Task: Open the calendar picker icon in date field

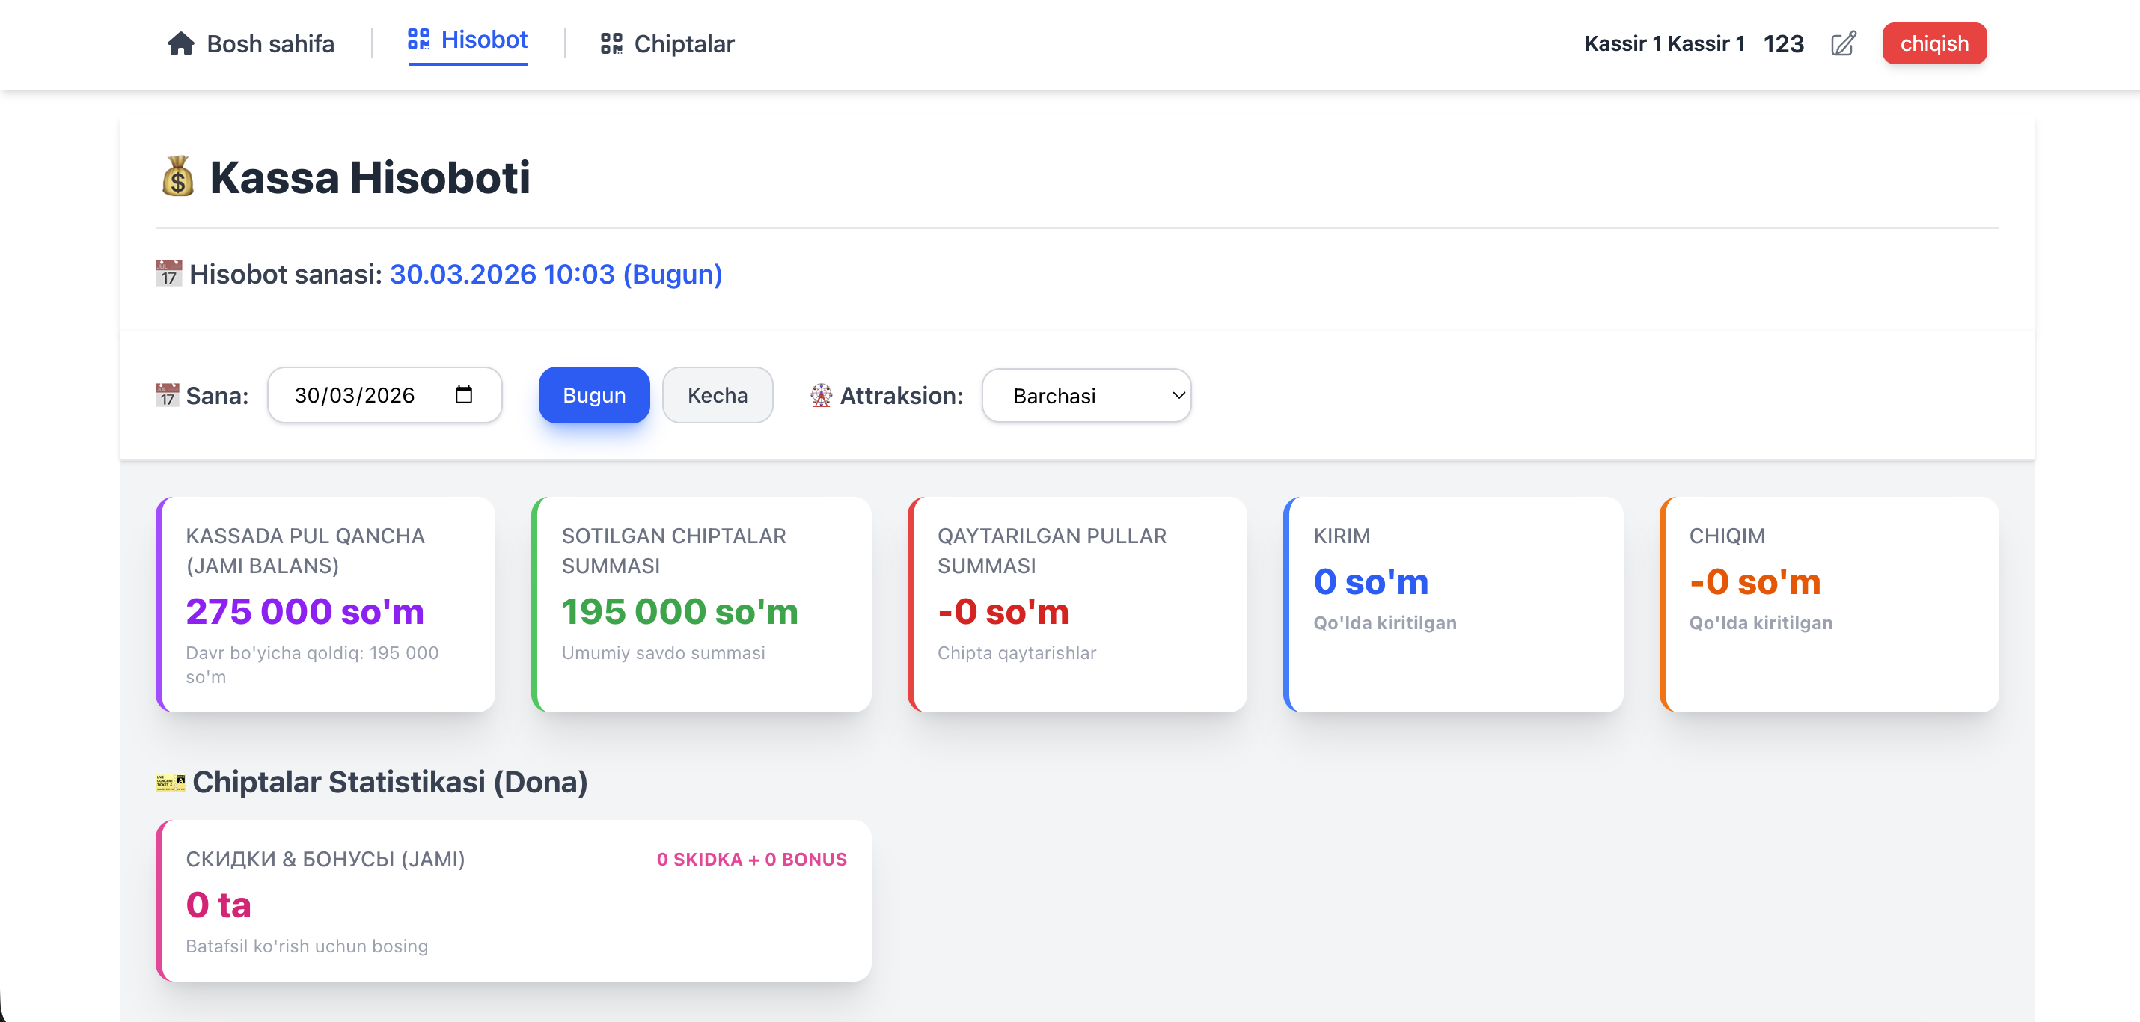Action: pyautogui.click(x=464, y=395)
